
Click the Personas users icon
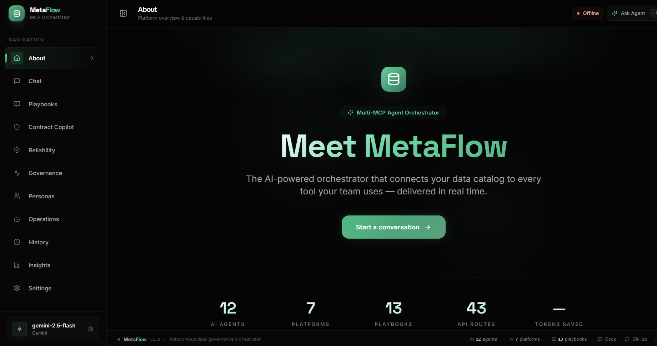coord(17,196)
